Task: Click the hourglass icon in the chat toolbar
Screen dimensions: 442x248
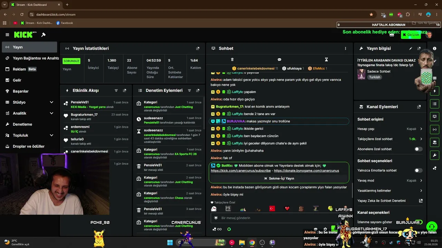Action: (x=326, y=60)
